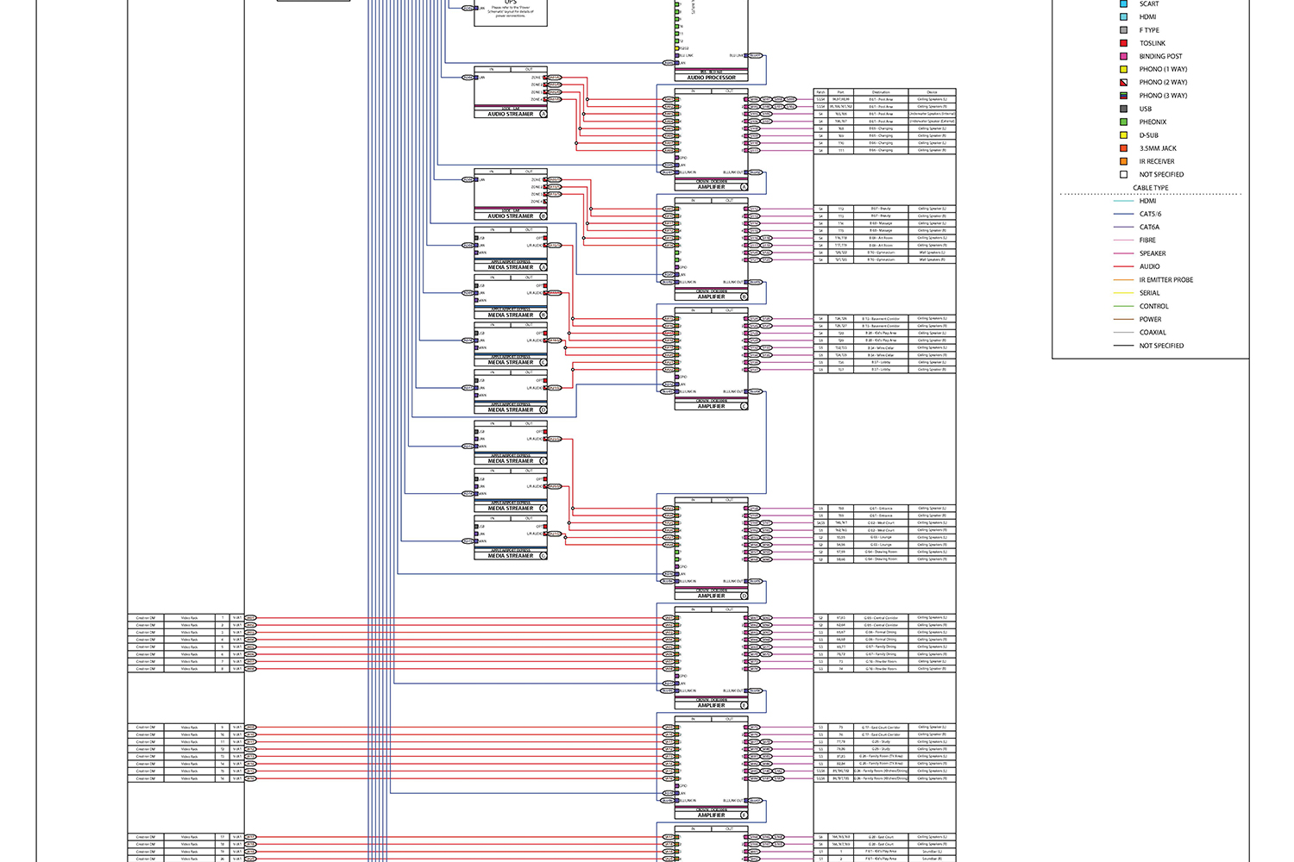Viewport: 1294px width, 862px height.
Task: Select the Wall Speakers (R) cell
Action: [x=932, y=259]
